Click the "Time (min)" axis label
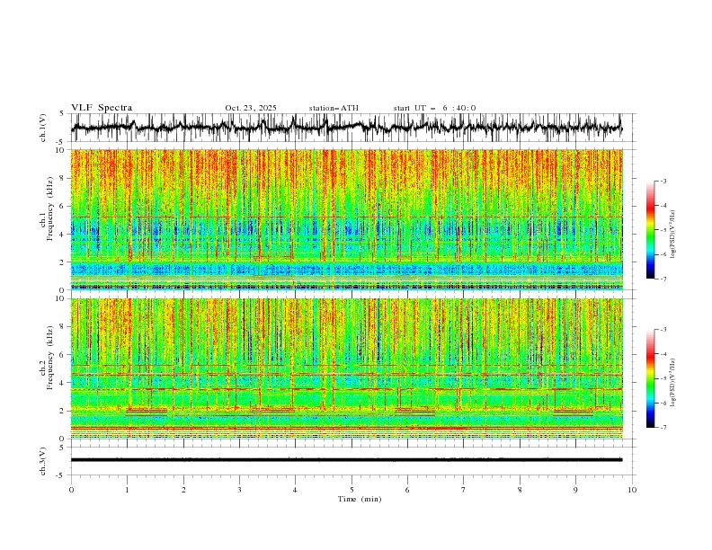Screen dimensions: 712x550 tap(360, 499)
